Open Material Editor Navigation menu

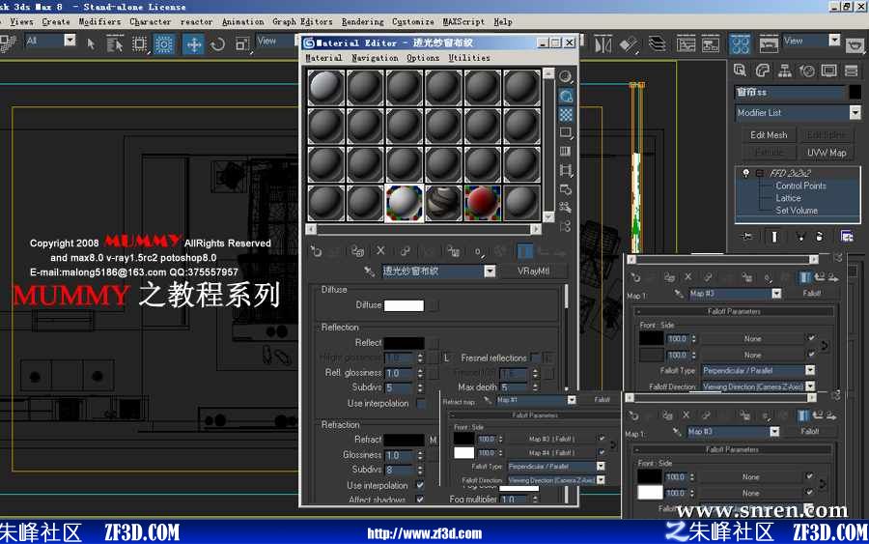tap(375, 58)
